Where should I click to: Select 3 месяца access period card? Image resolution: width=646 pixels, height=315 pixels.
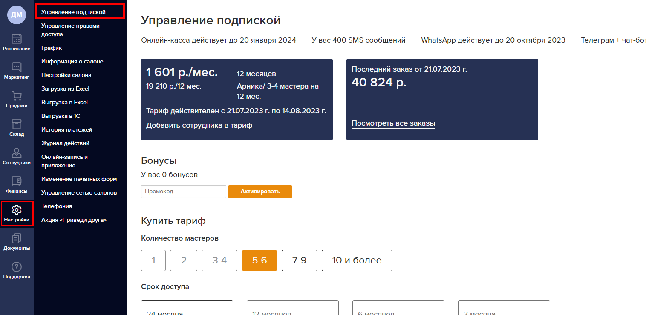point(504,308)
